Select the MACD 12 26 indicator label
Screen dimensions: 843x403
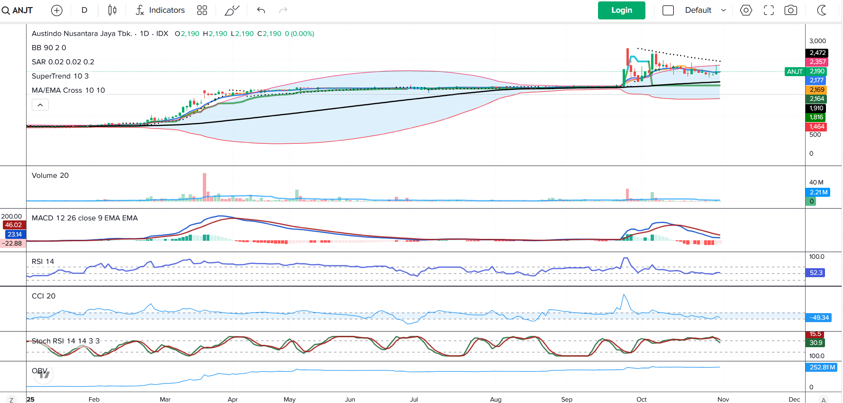[84, 218]
